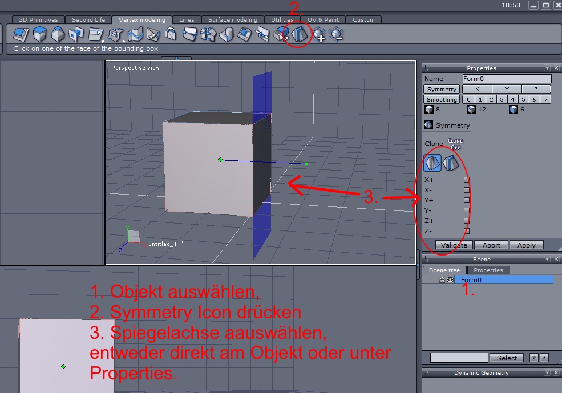Image resolution: width=562 pixels, height=393 pixels.
Task: Switch to the Second Life tab
Action: pyautogui.click(x=88, y=20)
